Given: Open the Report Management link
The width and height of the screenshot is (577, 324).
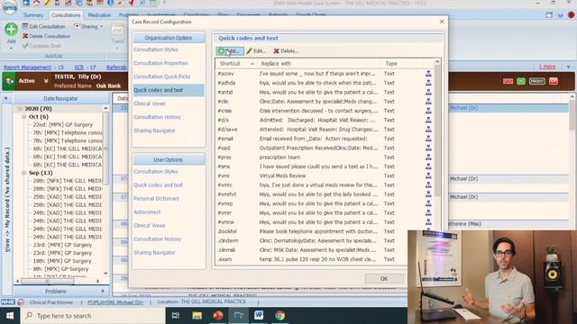Looking at the screenshot, I should click(x=28, y=67).
